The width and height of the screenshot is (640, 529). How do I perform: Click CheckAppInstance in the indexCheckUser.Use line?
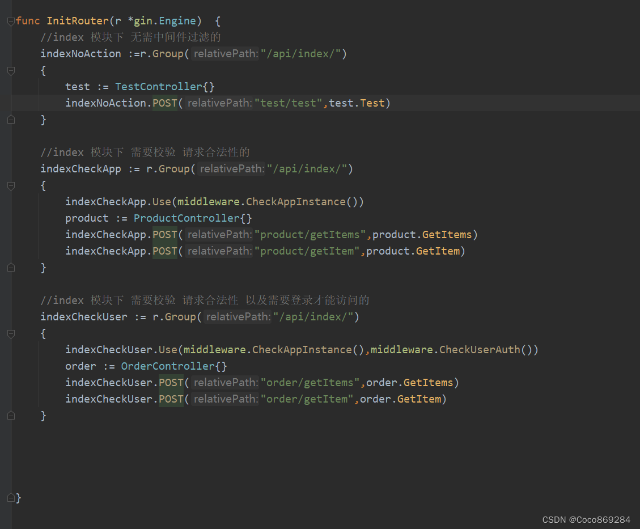point(302,350)
